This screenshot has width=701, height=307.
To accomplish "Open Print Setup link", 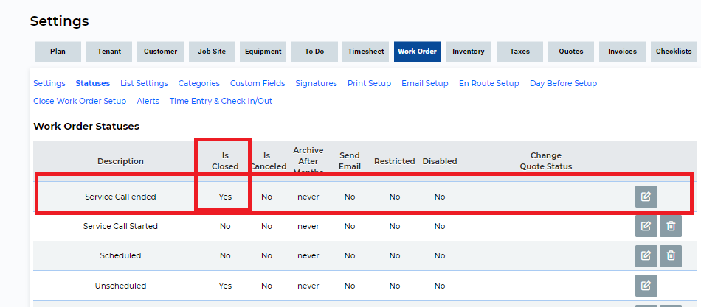I will 369,83.
